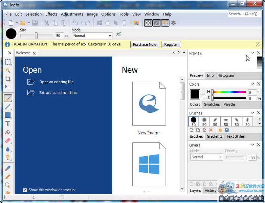Toggle the checkerboard transparency background
The height and width of the screenshot is (203, 265).
pyautogui.click(x=148, y=23)
